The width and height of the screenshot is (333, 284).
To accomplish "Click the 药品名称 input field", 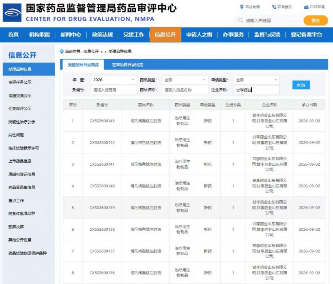I will [x=185, y=90].
